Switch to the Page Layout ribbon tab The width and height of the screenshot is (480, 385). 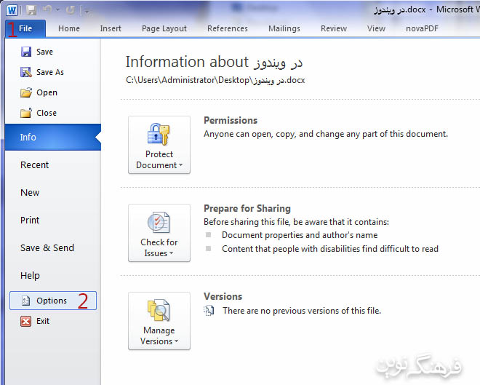tap(164, 28)
